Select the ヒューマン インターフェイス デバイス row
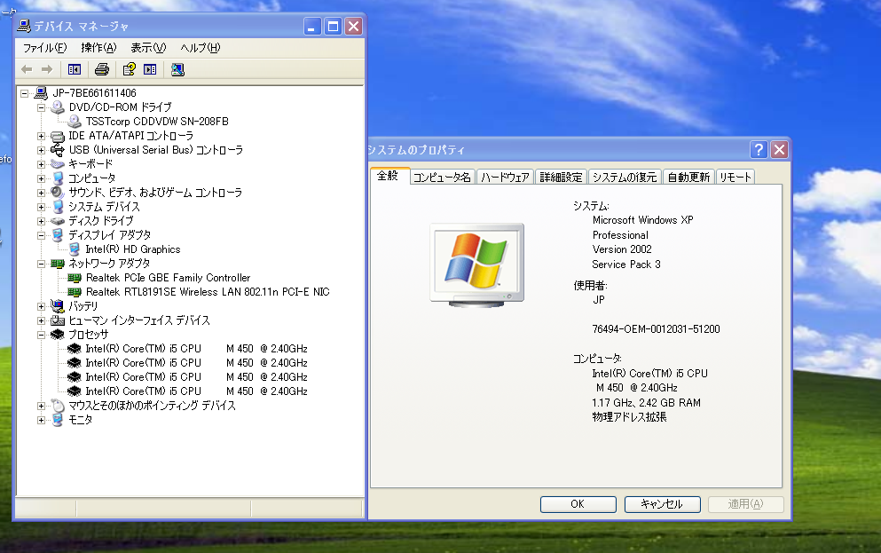881x553 pixels. (x=138, y=320)
